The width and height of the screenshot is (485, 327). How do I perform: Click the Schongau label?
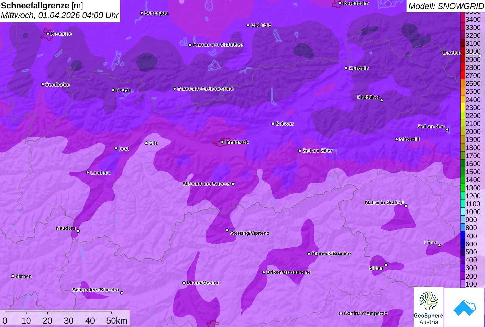pyautogui.click(x=156, y=13)
